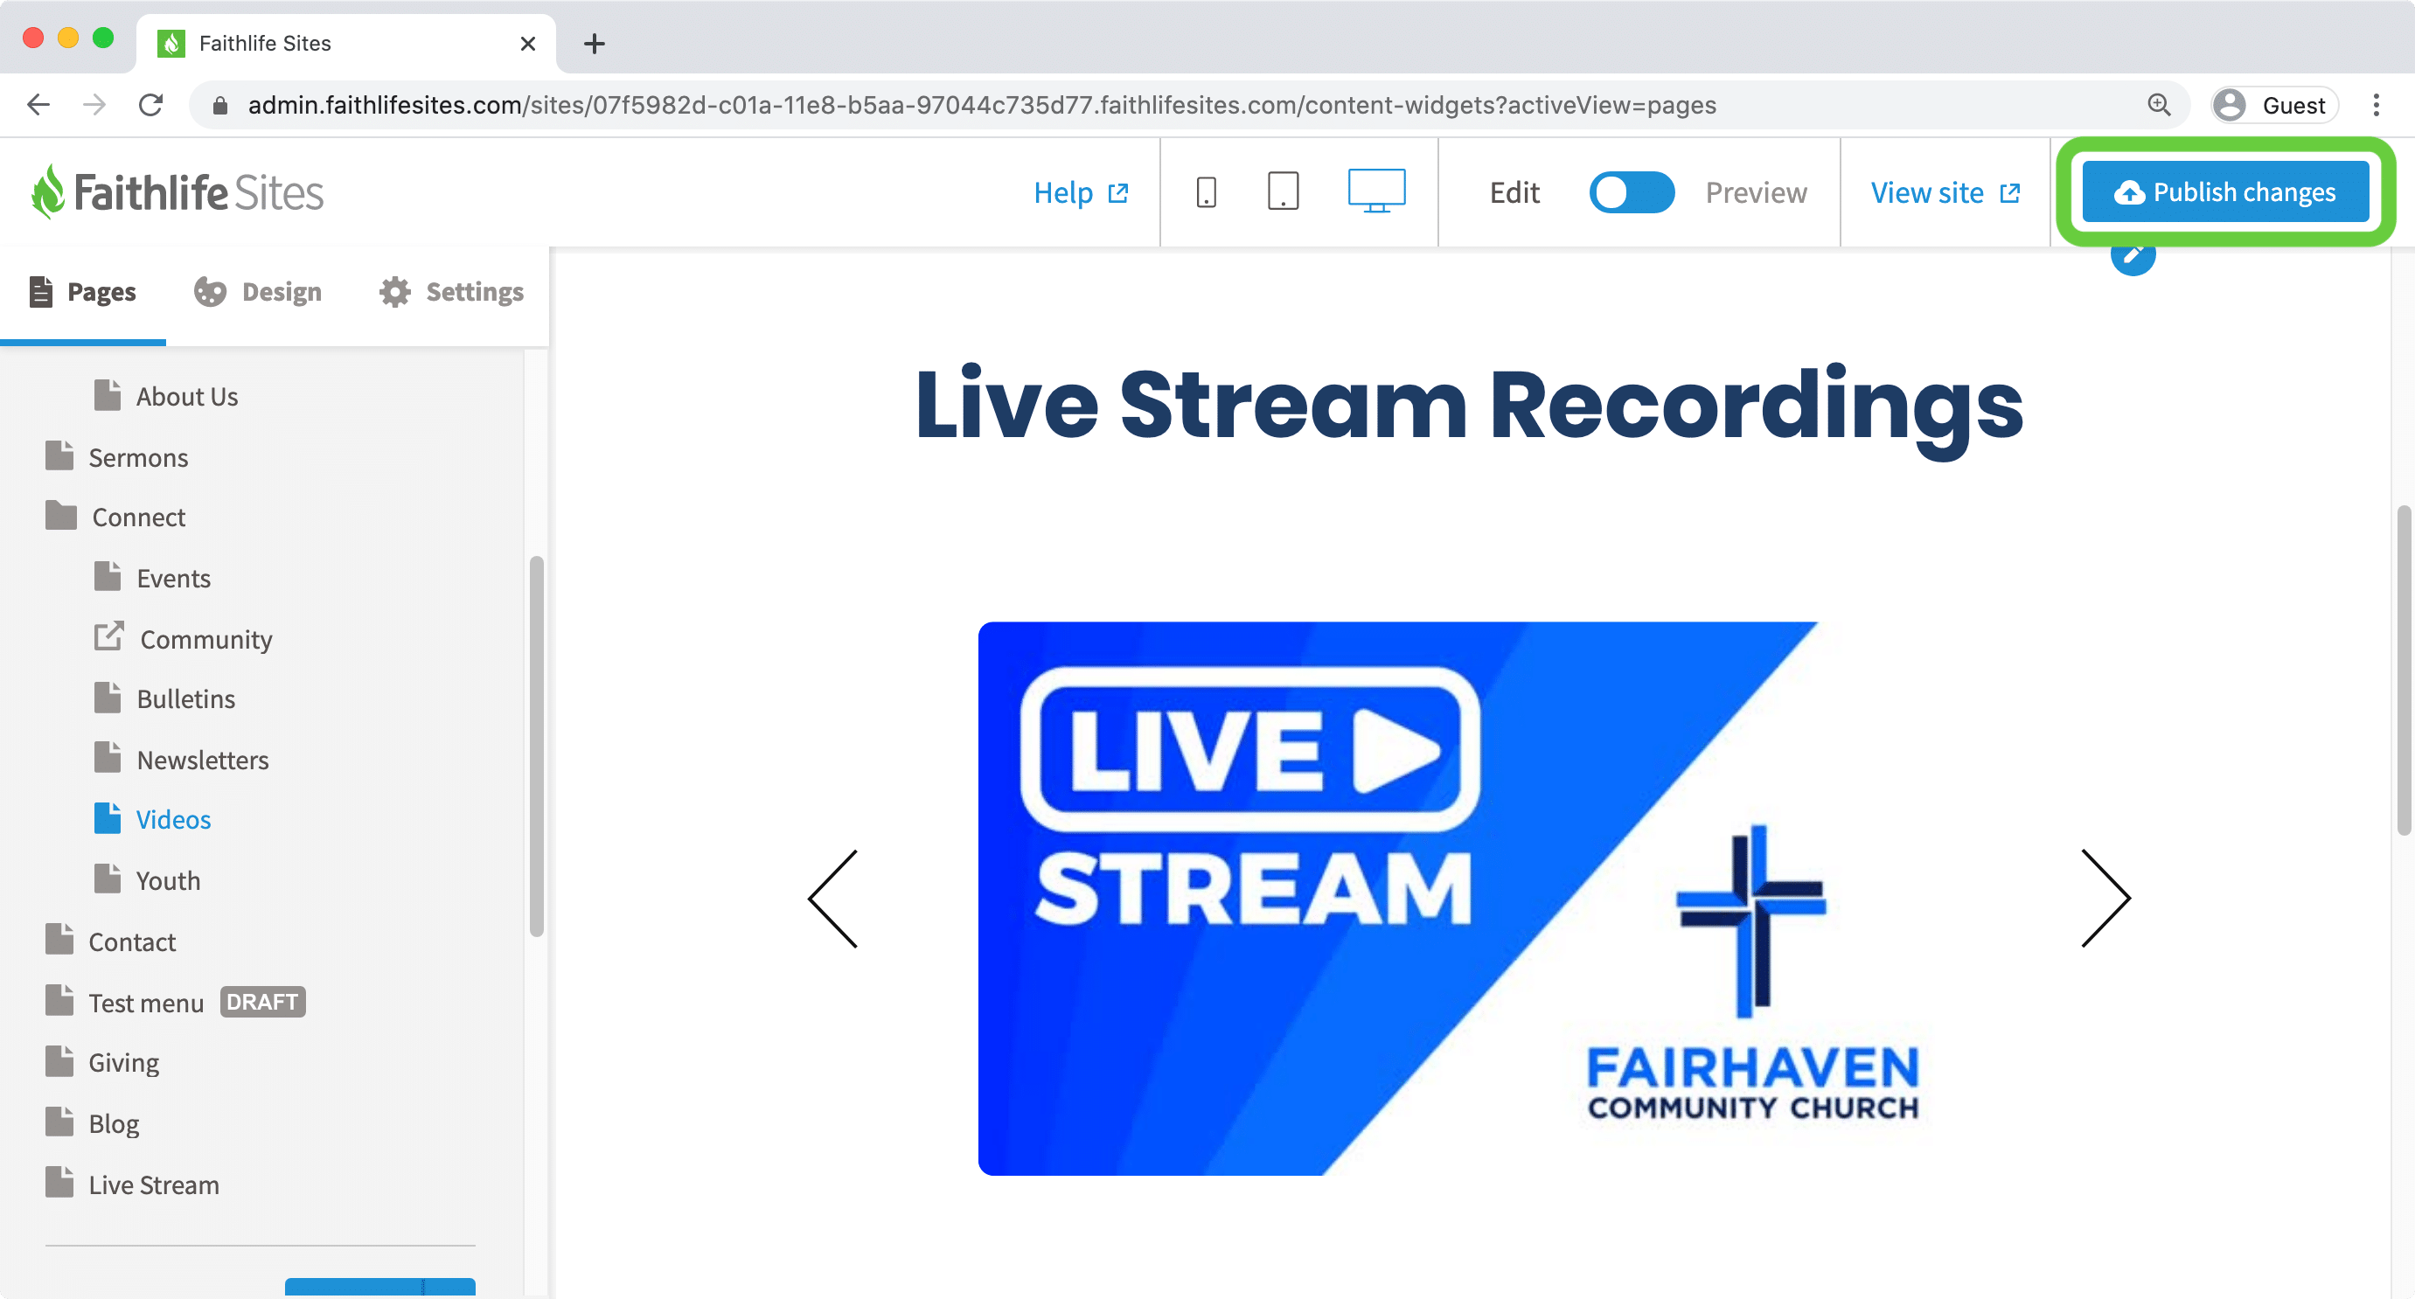Go to the next carousel slide
The image size is (2415, 1299).
click(2105, 898)
